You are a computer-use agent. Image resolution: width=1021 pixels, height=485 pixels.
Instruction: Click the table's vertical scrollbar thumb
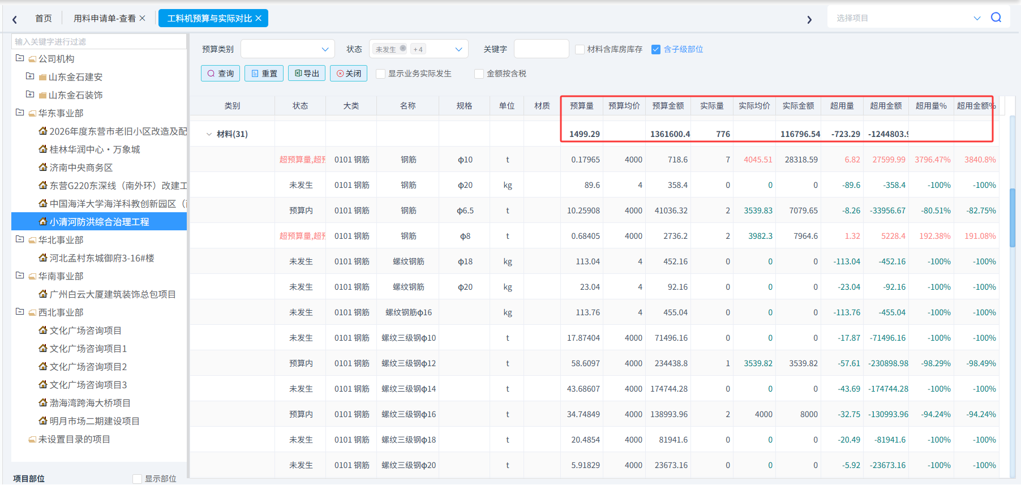click(x=1013, y=218)
